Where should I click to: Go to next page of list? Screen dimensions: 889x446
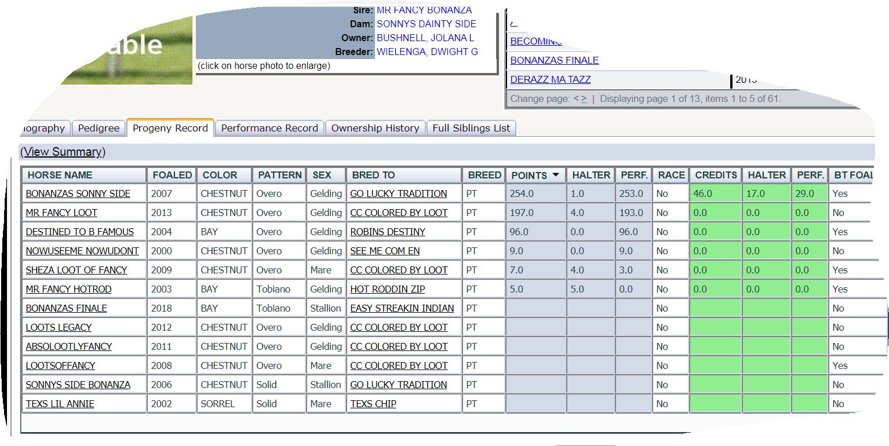pos(584,99)
